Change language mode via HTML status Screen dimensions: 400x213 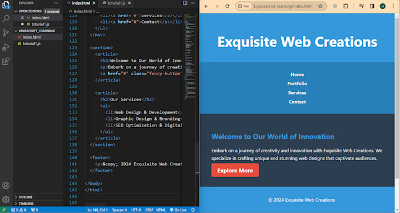161,209
